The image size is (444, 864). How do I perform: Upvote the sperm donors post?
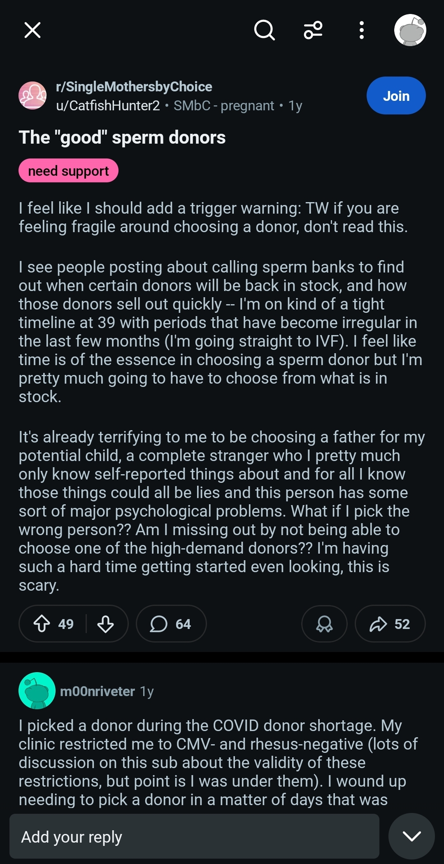(42, 624)
